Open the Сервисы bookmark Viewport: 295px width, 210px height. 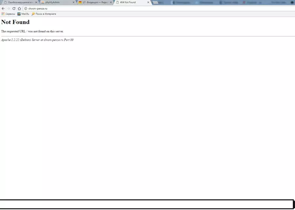[x=8, y=14]
